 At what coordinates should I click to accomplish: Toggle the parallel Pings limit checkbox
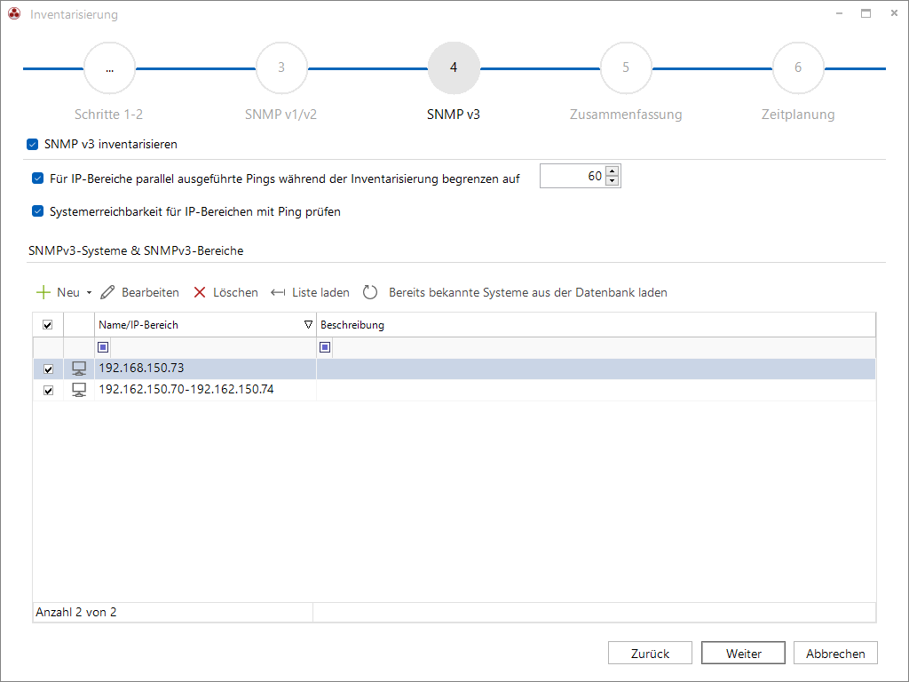coord(37,178)
